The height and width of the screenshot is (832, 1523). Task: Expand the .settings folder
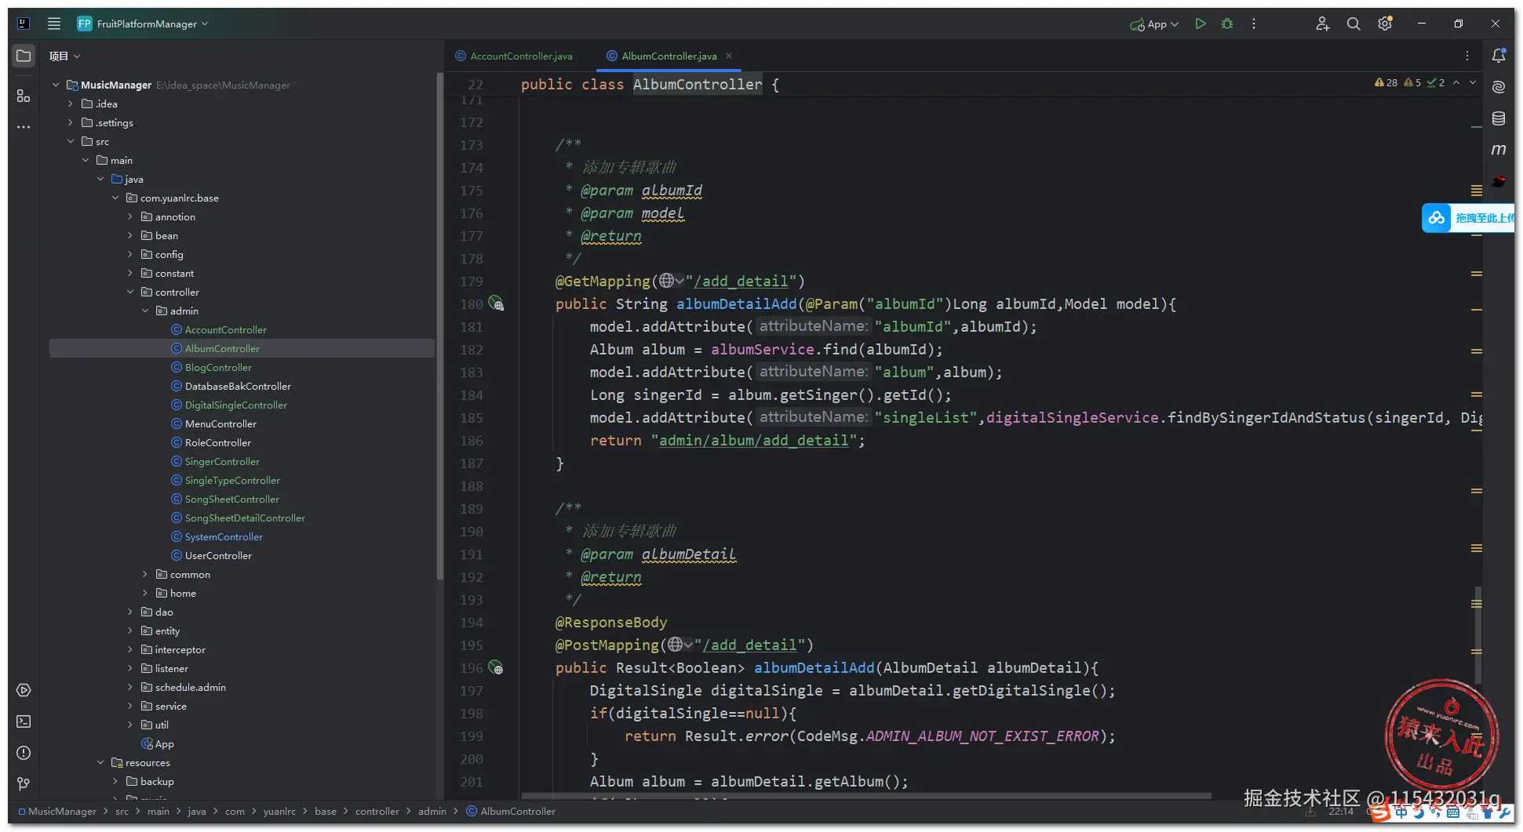tap(71, 122)
